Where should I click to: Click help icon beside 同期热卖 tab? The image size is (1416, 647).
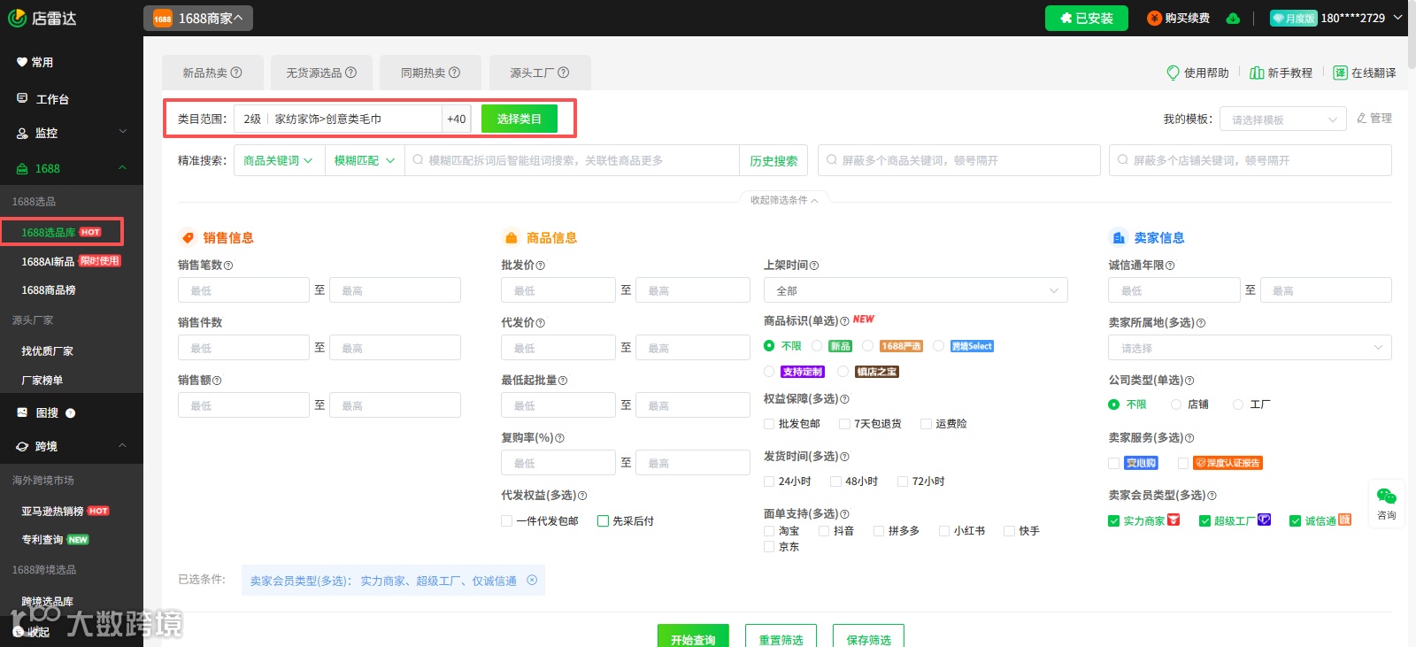pyautogui.click(x=455, y=73)
